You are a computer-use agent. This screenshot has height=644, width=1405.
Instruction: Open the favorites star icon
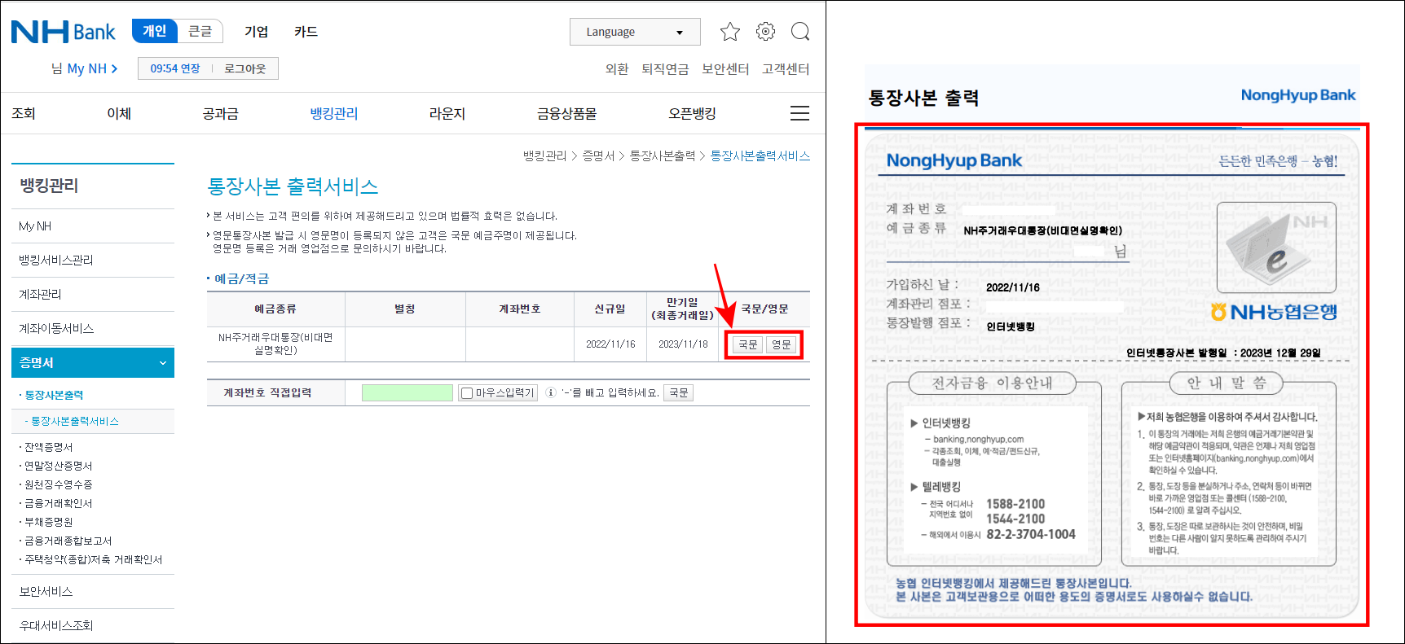pyautogui.click(x=730, y=32)
